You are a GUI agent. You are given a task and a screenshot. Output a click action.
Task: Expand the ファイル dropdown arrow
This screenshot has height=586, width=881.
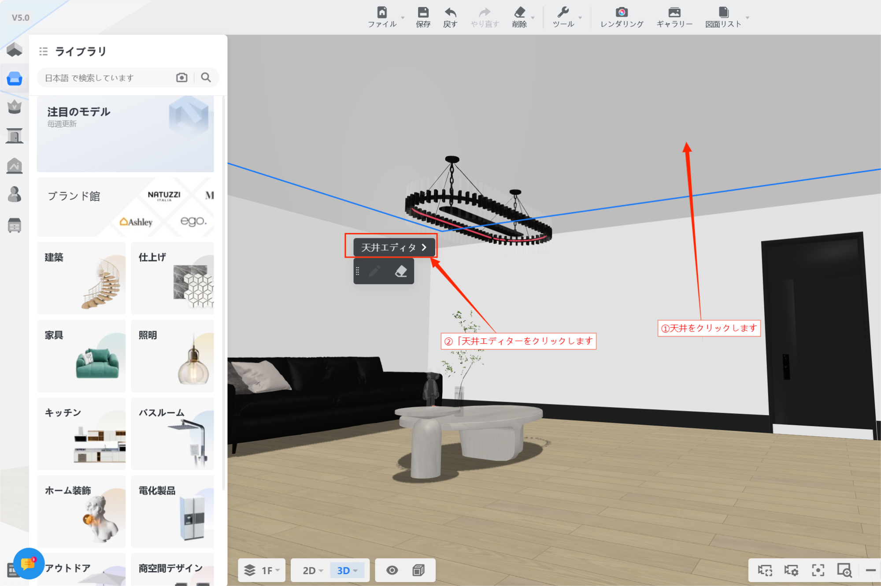403,18
